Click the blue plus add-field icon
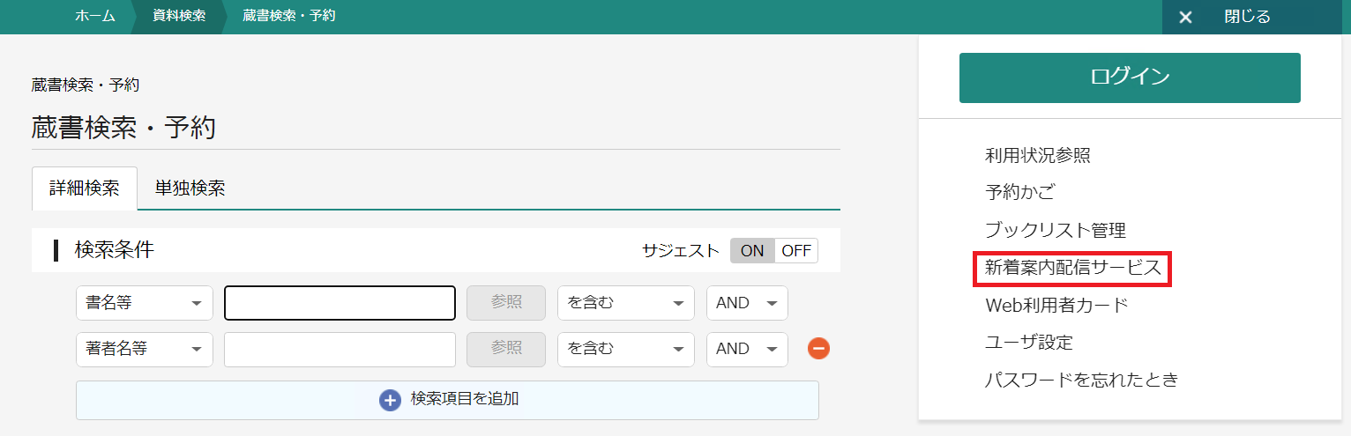This screenshot has width=1351, height=436. (x=390, y=400)
